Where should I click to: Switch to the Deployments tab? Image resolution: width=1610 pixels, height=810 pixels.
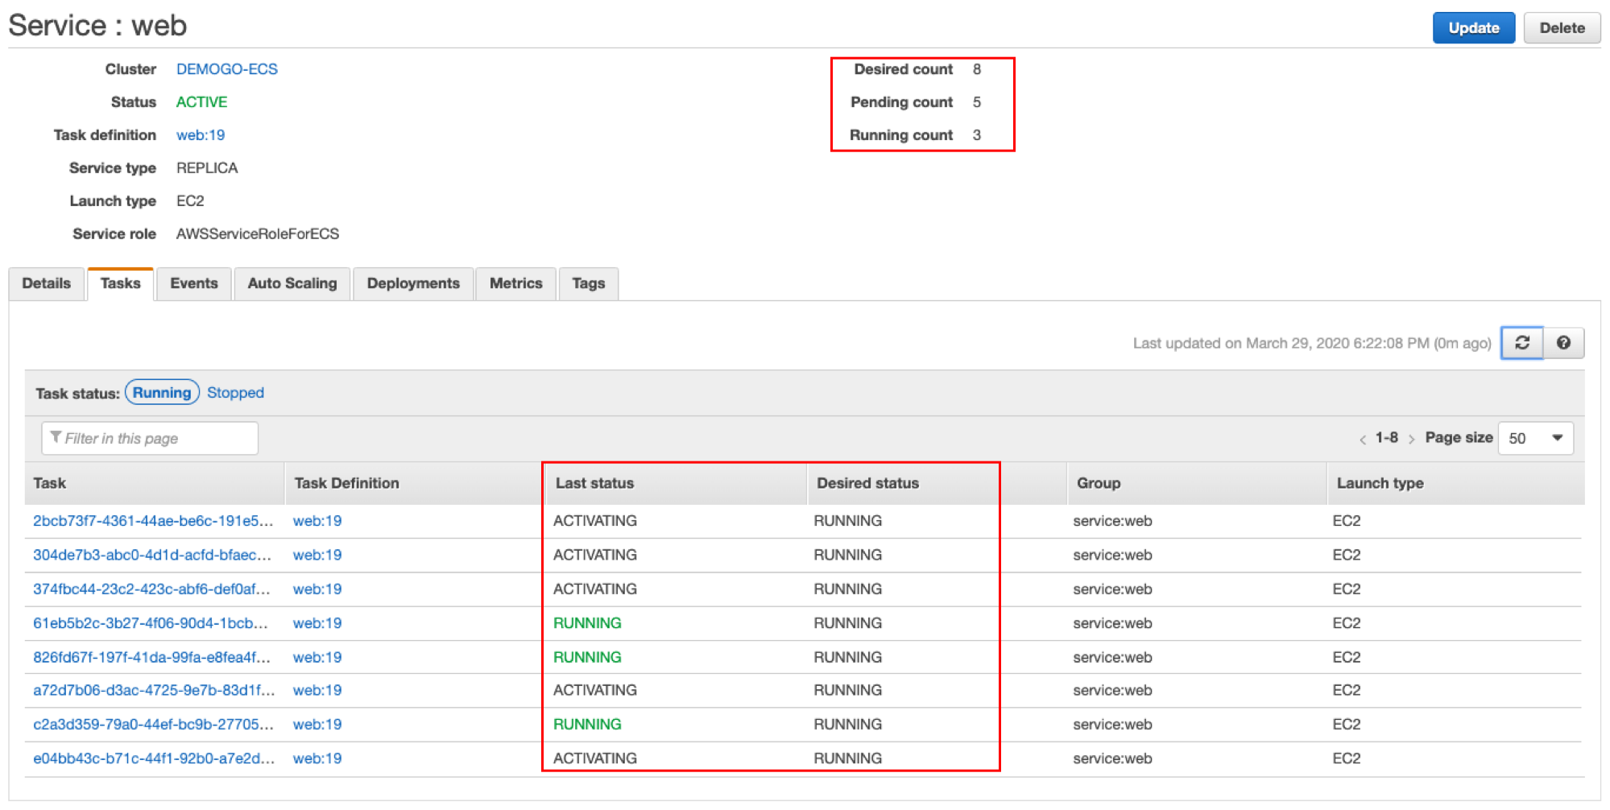413,283
